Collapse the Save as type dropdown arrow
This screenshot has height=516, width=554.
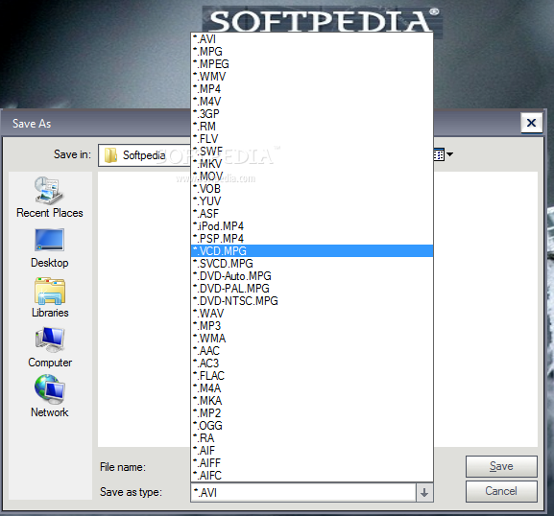coord(424,492)
